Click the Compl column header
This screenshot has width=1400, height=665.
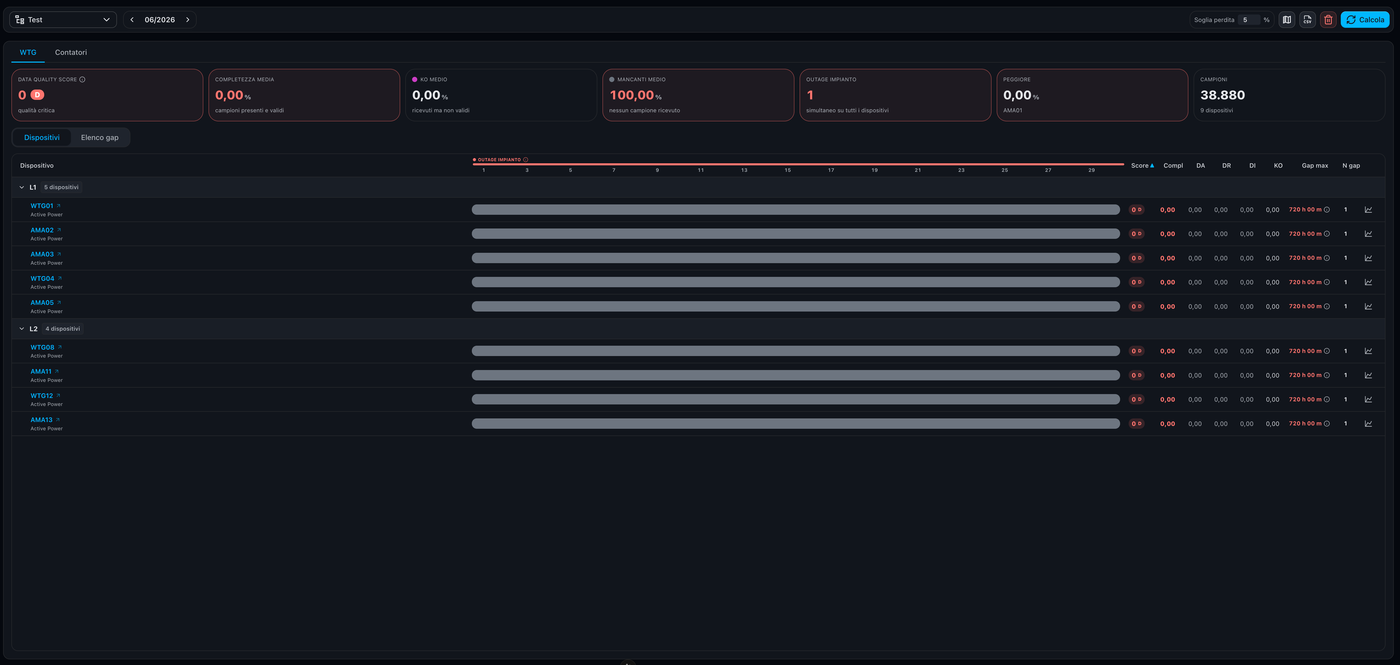[1173, 166]
